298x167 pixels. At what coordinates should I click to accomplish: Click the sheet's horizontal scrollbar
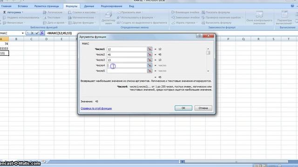point(236,162)
